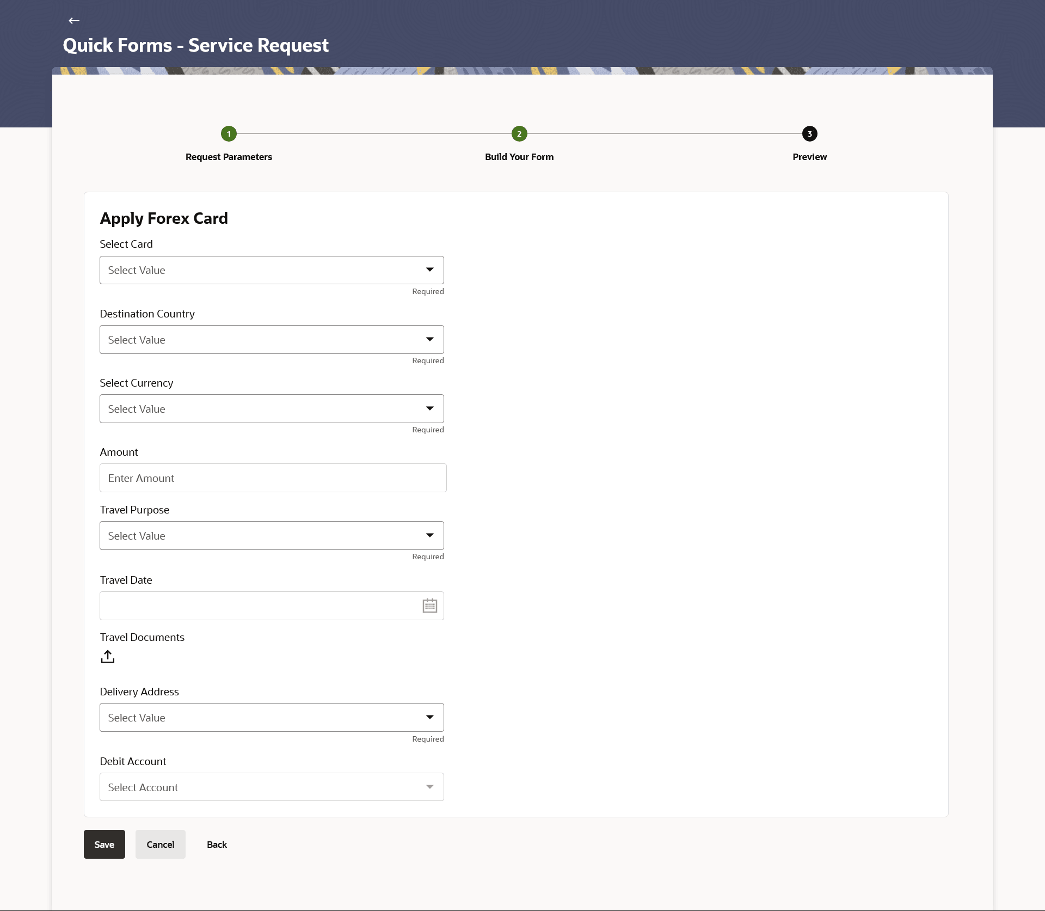Expand the Delivery Address dropdown
The width and height of the screenshot is (1045, 911).
pyautogui.click(x=272, y=718)
